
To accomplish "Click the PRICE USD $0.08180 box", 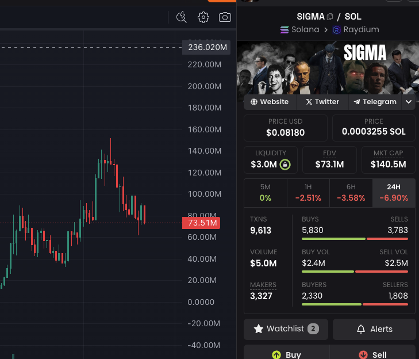I will click(286, 128).
